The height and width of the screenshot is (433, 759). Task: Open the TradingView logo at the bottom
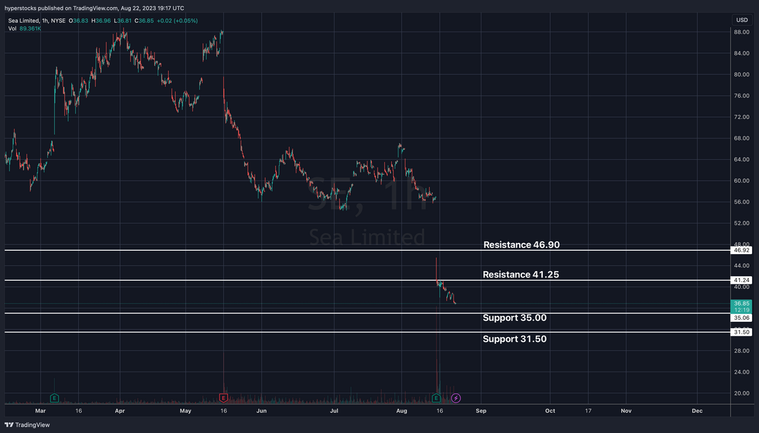click(x=28, y=425)
